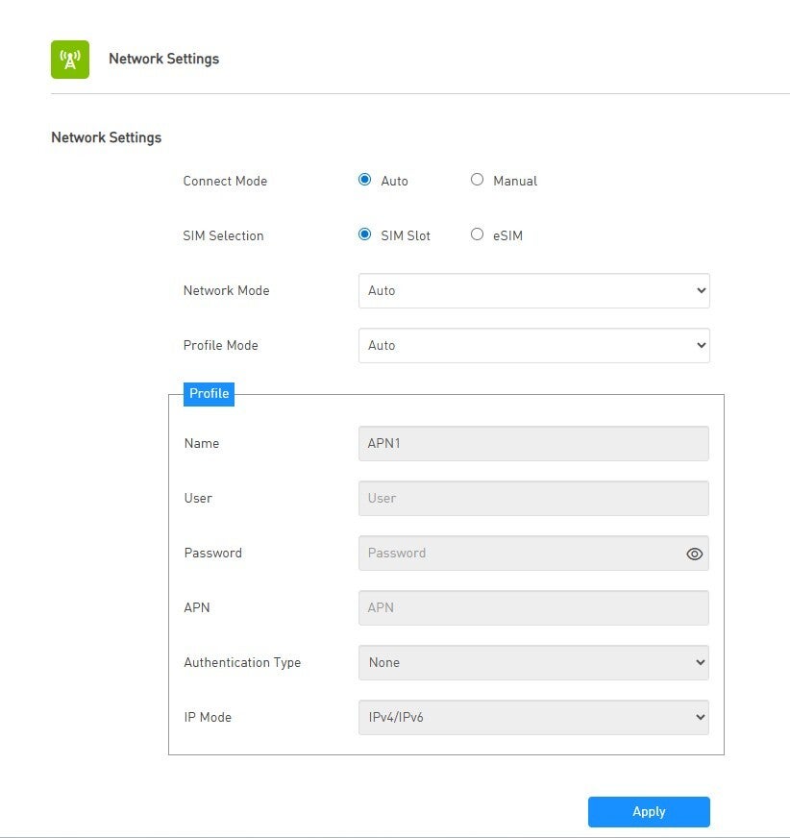Click the green network antenna icon

click(x=69, y=60)
